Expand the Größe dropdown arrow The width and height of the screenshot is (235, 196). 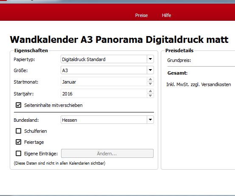point(150,70)
